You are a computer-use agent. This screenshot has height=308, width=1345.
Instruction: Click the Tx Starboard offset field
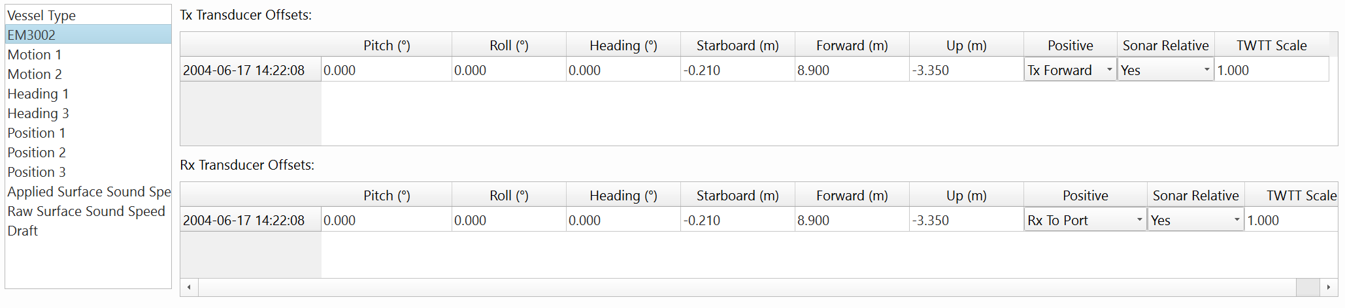pyautogui.click(x=737, y=70)
